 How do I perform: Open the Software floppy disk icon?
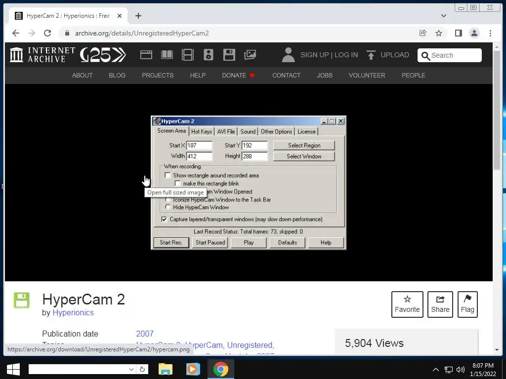[x=229, y=55]
